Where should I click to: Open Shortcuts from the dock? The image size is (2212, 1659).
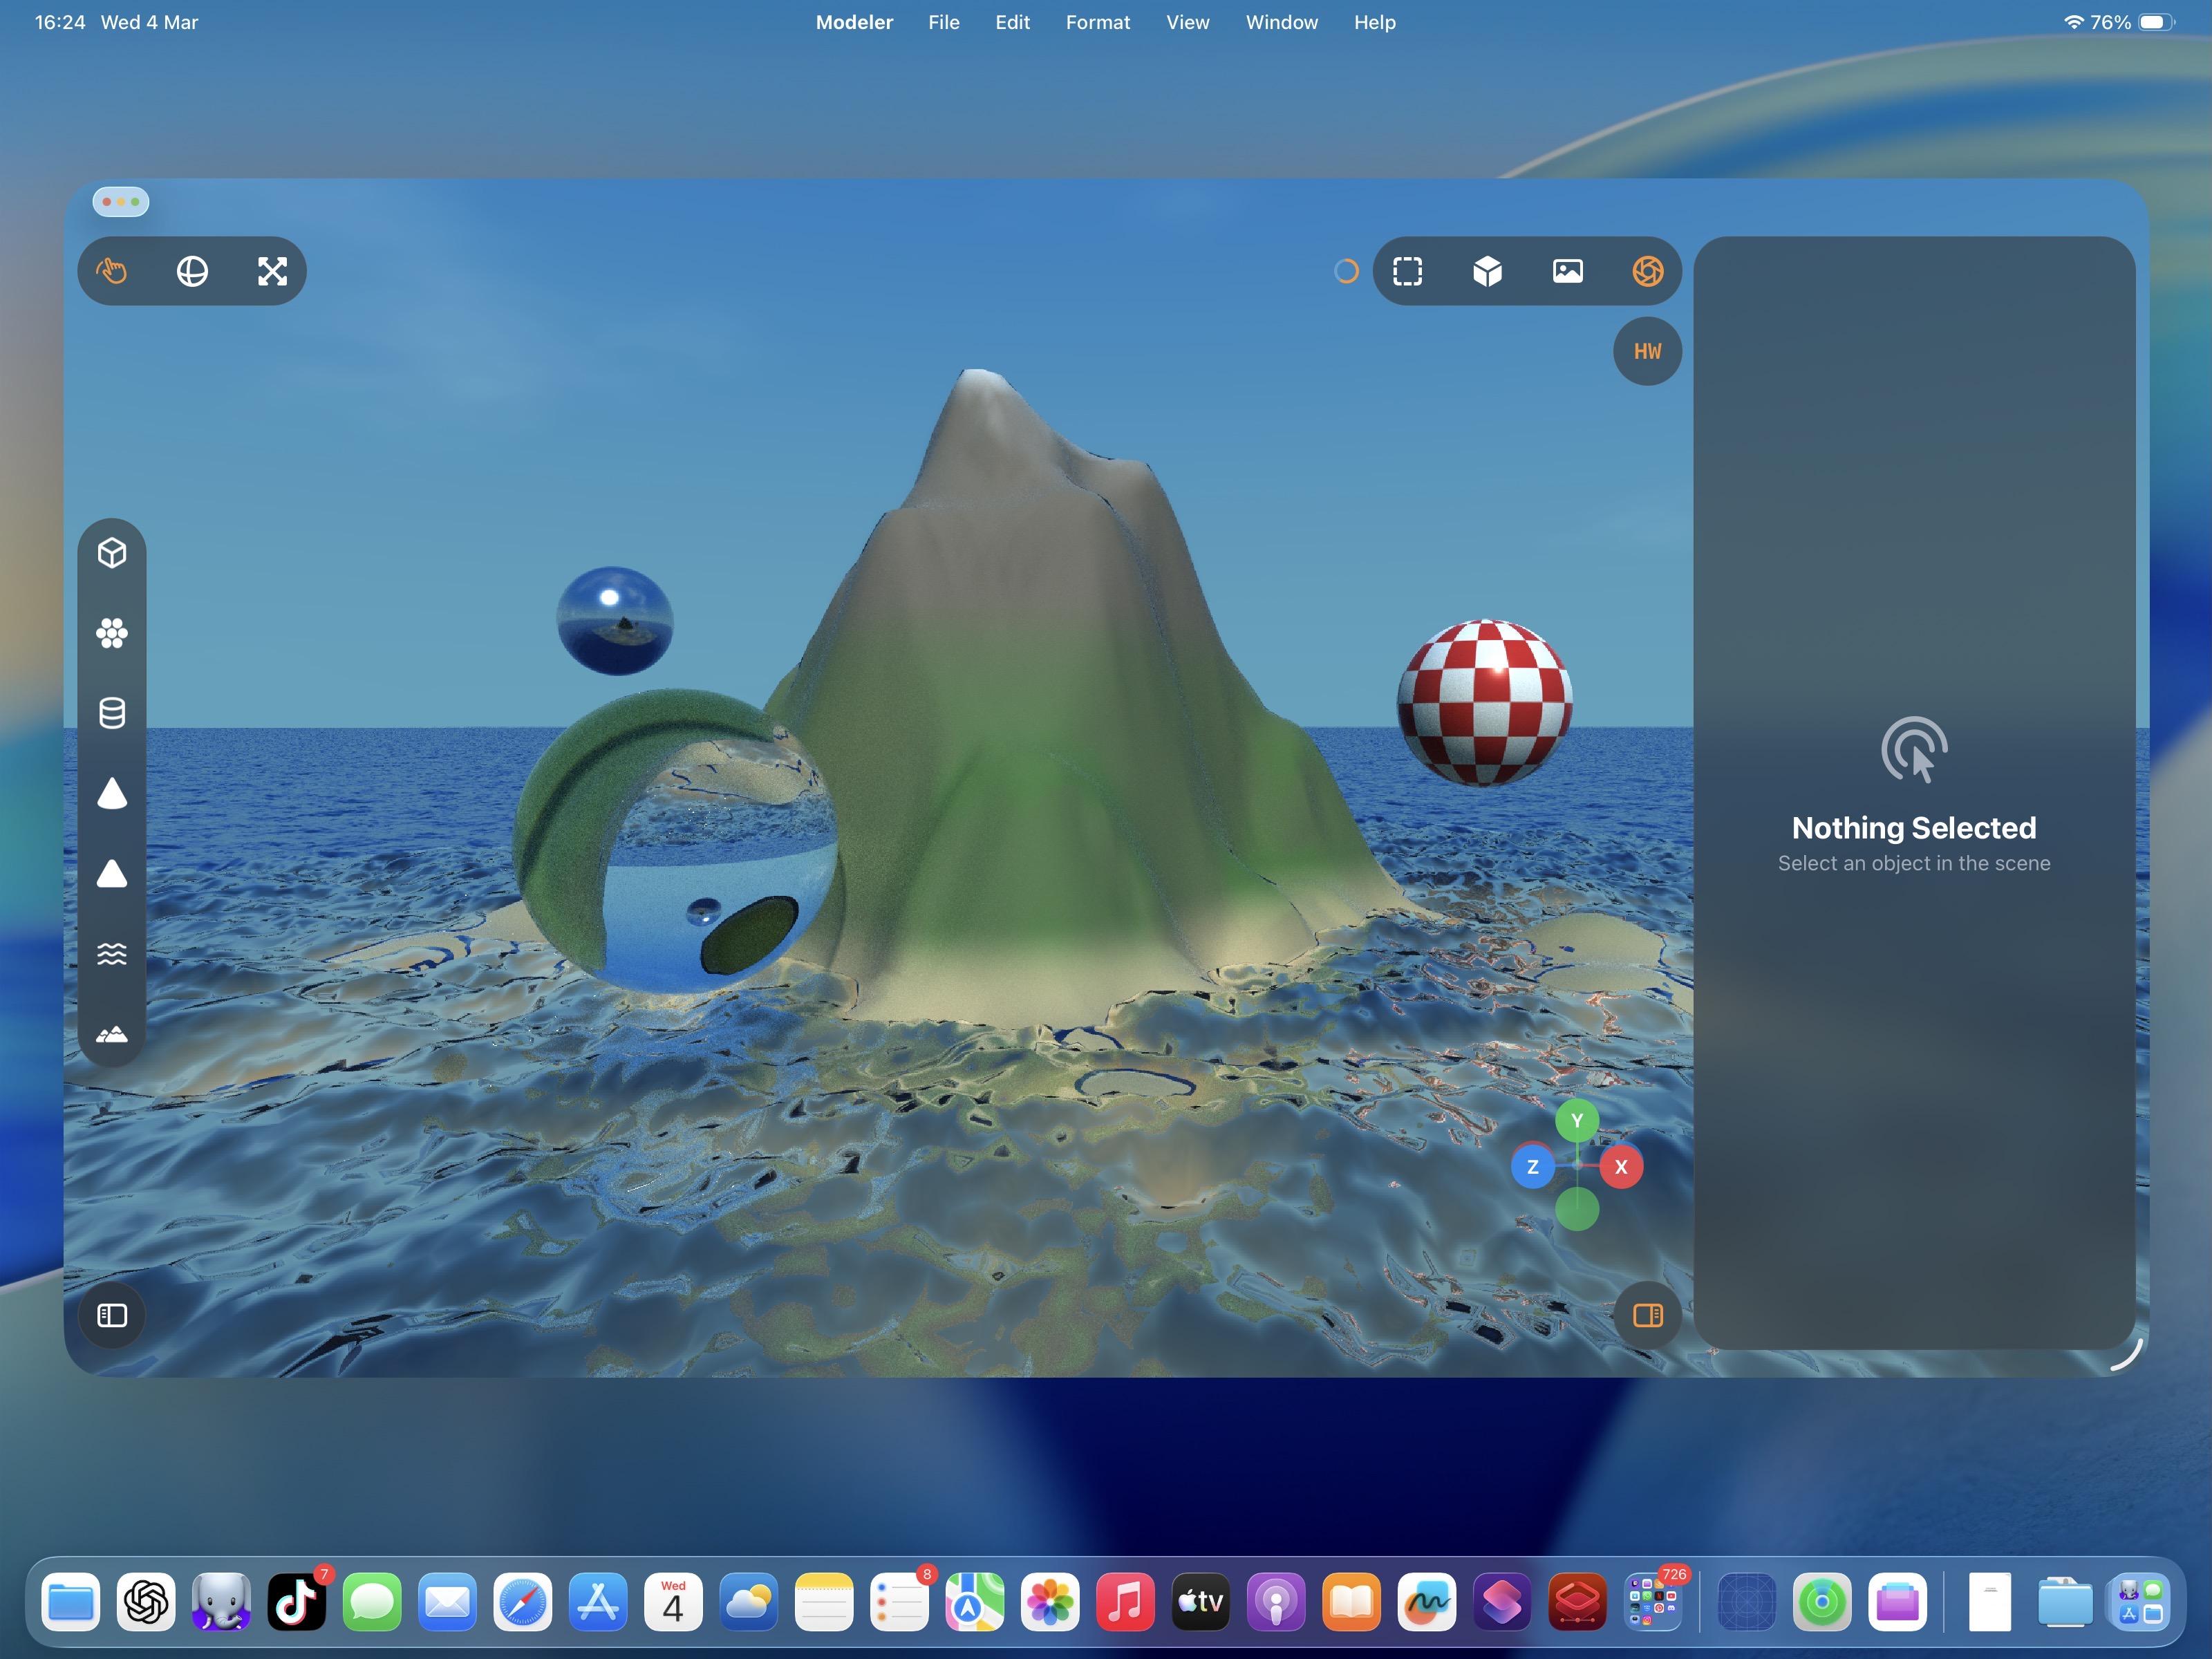(x=1502, y=1603)
